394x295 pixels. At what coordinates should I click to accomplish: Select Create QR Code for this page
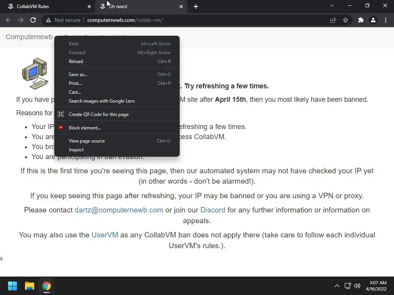pyautogui.click(x=117, y=114)
